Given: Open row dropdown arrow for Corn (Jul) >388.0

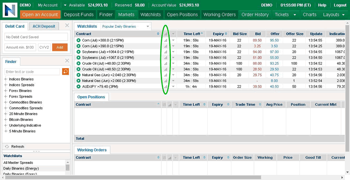Looking at the screenshot, I should click(x=173, y=41).
